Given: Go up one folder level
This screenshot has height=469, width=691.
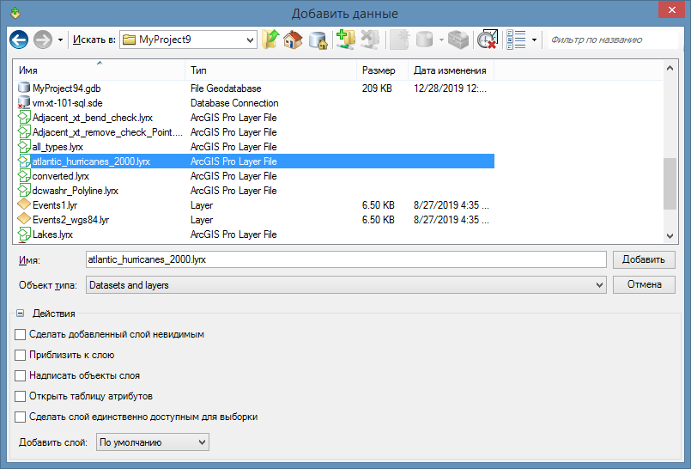Looking at the screenshot, I should [270, 40].
